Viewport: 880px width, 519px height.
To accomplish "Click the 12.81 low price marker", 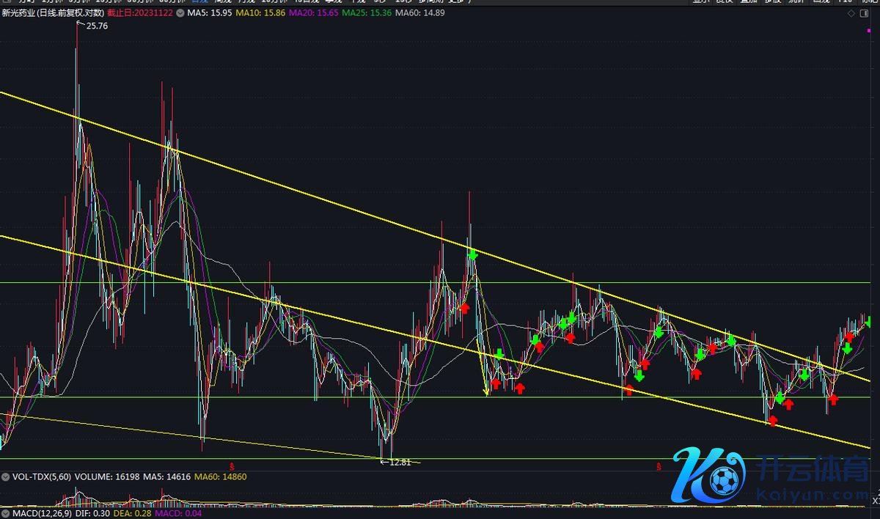I will (398, 462).
